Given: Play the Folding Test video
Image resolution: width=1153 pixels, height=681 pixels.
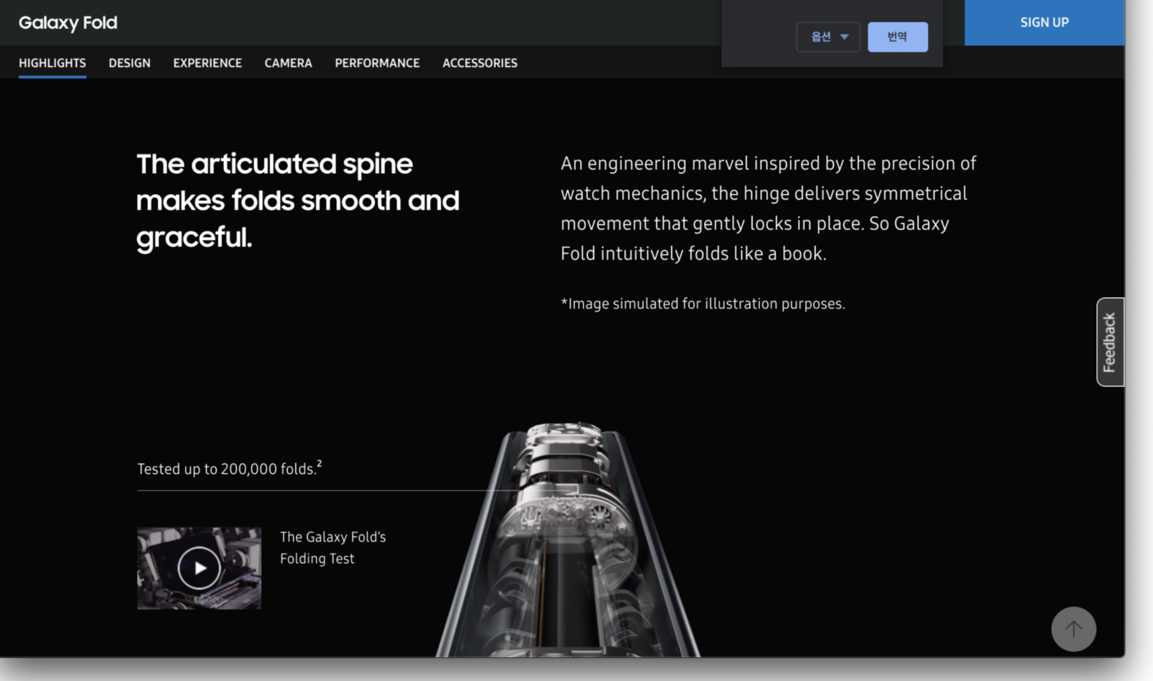Looking at the screenshot, I should click(199, 568).
